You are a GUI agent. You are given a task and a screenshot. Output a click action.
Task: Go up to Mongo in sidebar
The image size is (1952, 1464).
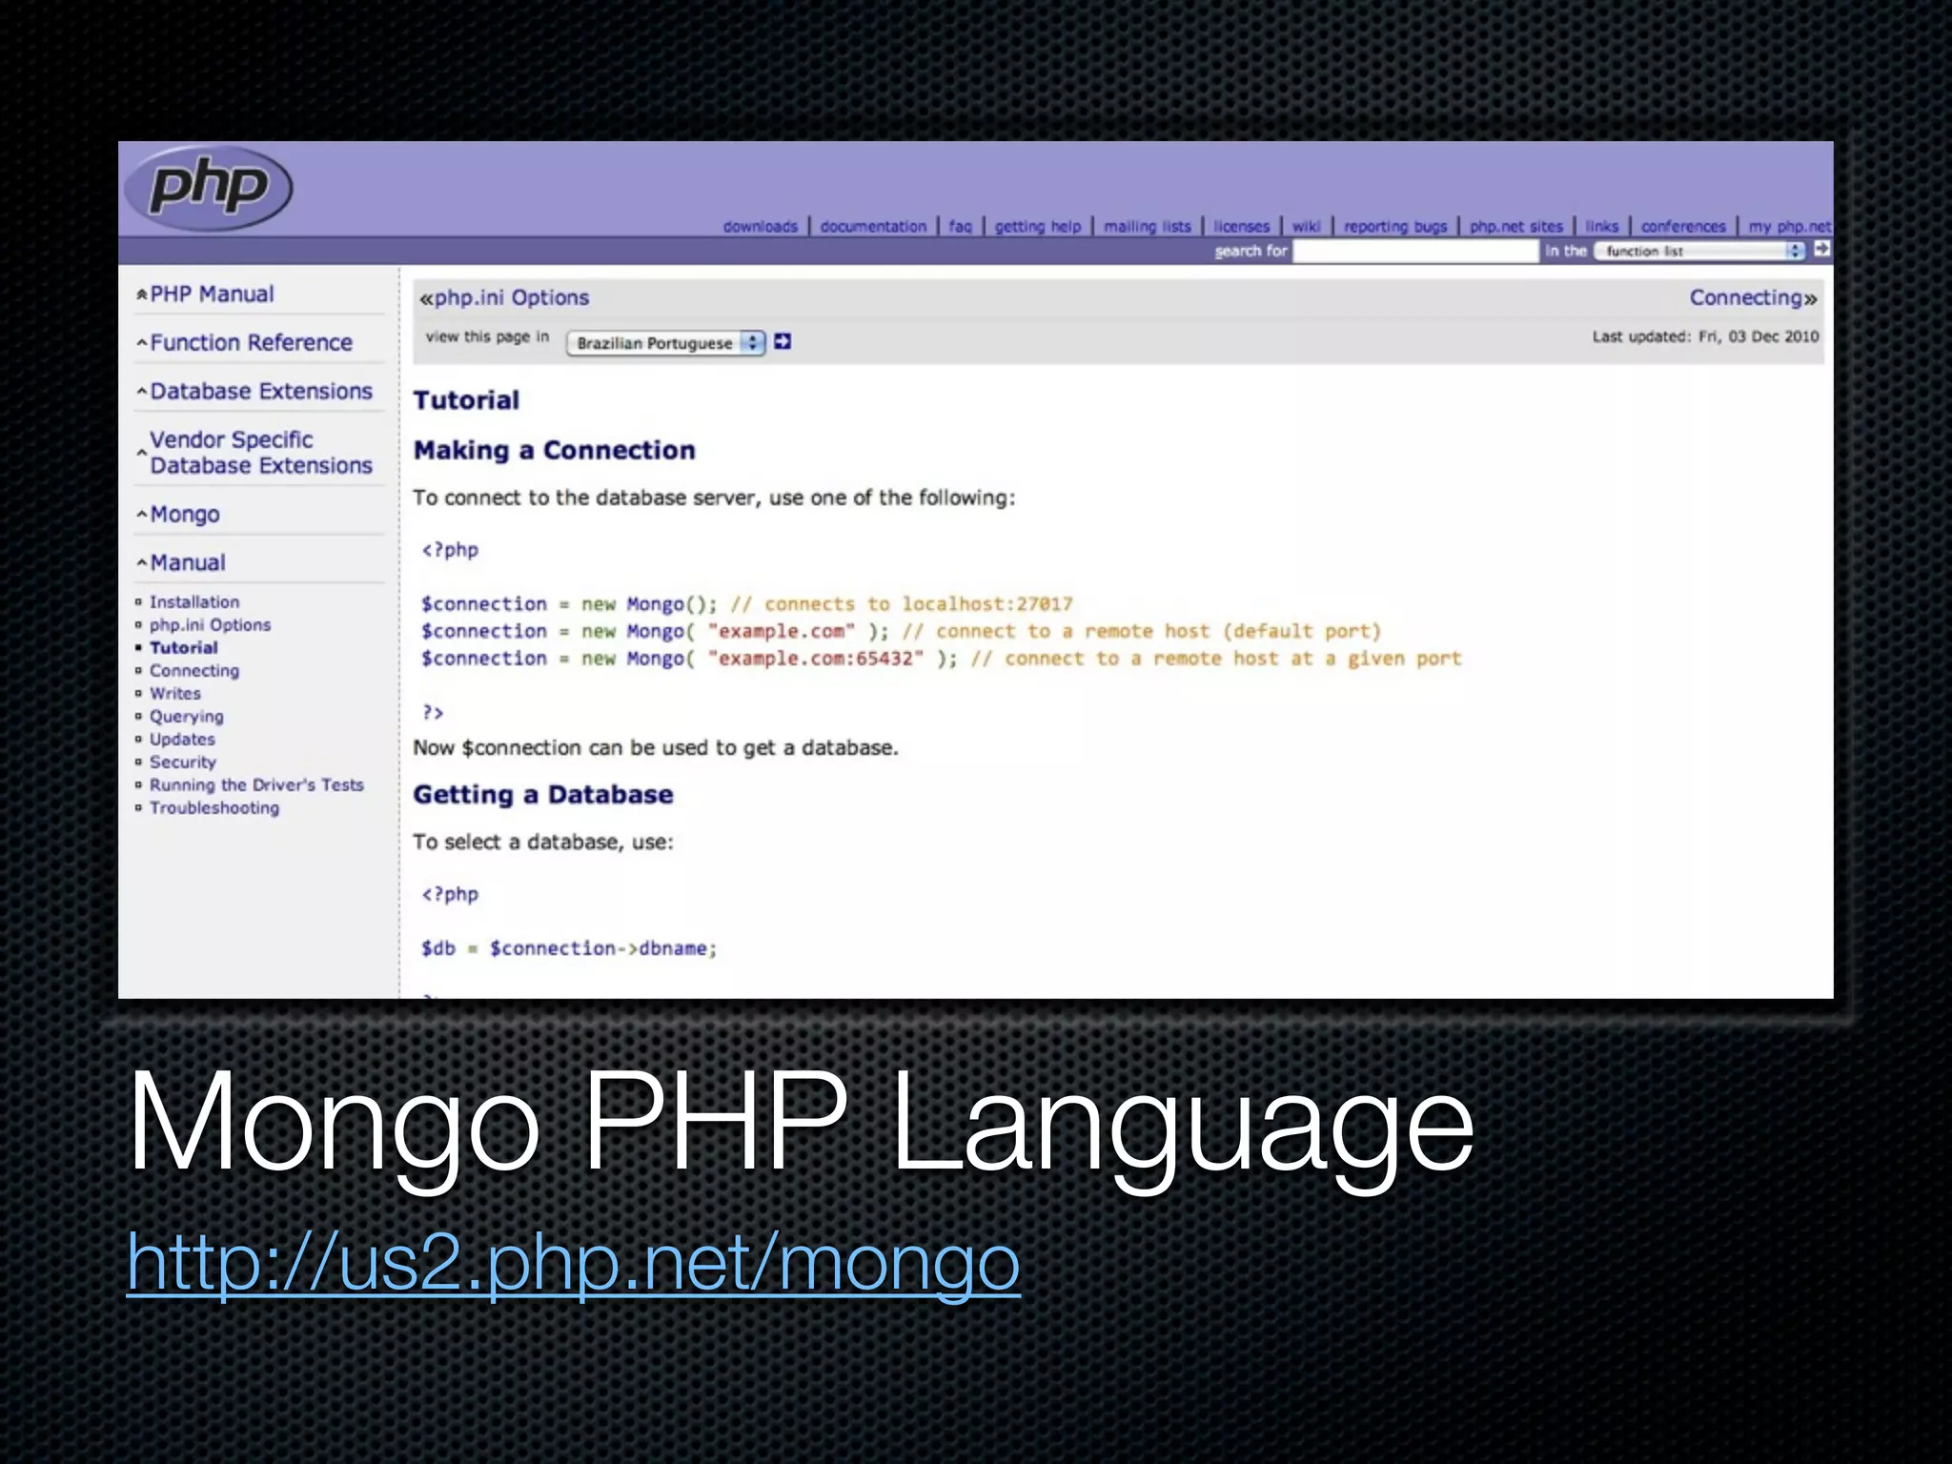[184, 515]
